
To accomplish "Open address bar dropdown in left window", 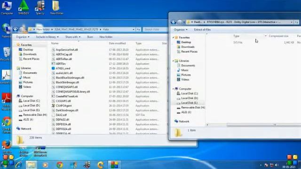I will pos(134,30).
